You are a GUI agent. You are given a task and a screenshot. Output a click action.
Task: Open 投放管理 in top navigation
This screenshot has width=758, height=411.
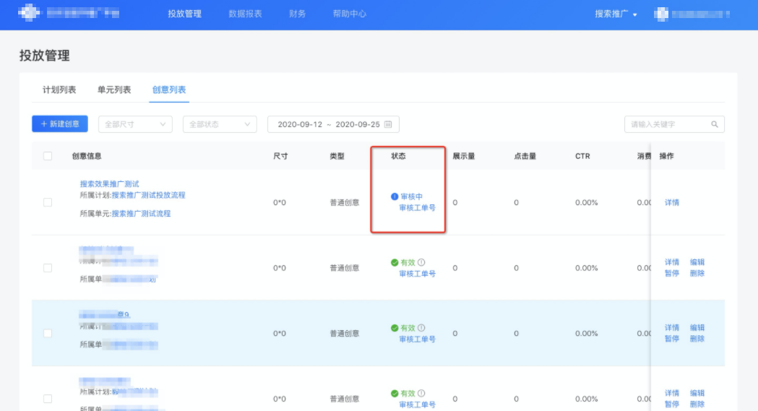(185, 14)
